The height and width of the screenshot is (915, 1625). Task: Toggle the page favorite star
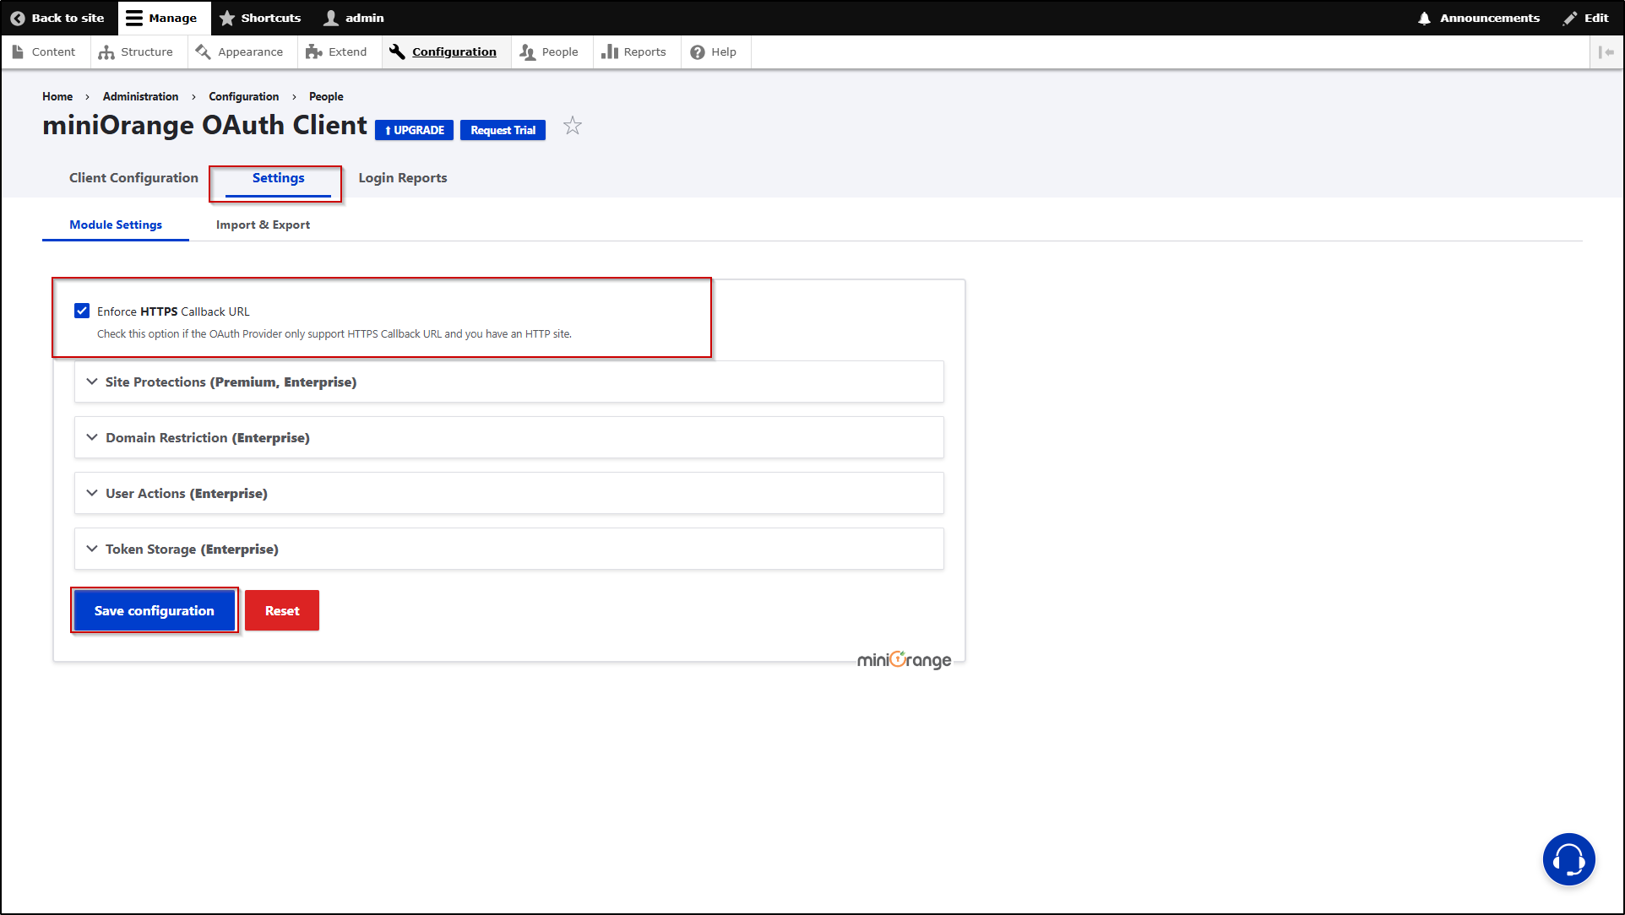tap(573, 125)
